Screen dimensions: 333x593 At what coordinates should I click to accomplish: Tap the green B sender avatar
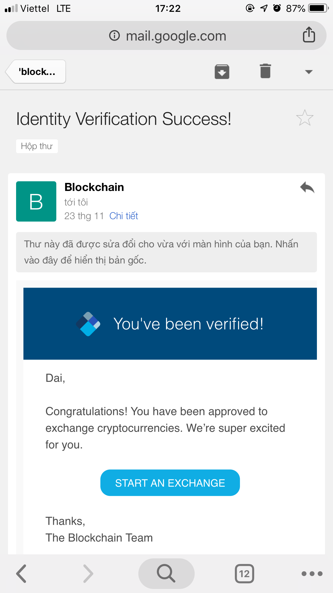(36, 201)
